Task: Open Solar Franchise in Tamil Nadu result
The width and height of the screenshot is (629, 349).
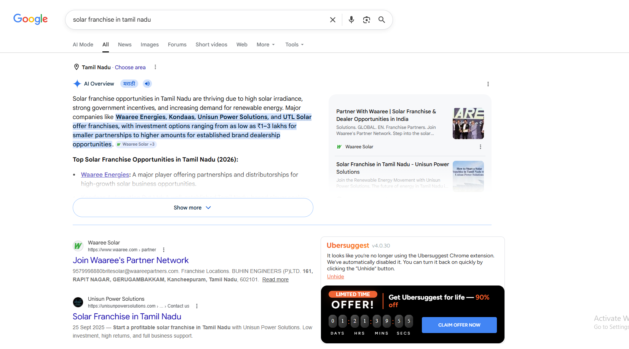Action: coord(127,317)
